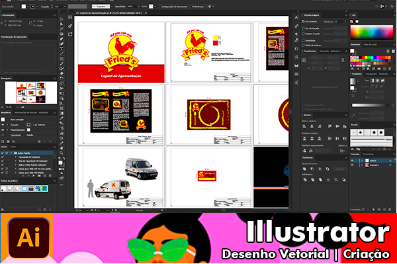Toggle 'Cor preench.' checkbox in Magic Wand panel
Screen dimensions: 397x264
pos(303,22)
